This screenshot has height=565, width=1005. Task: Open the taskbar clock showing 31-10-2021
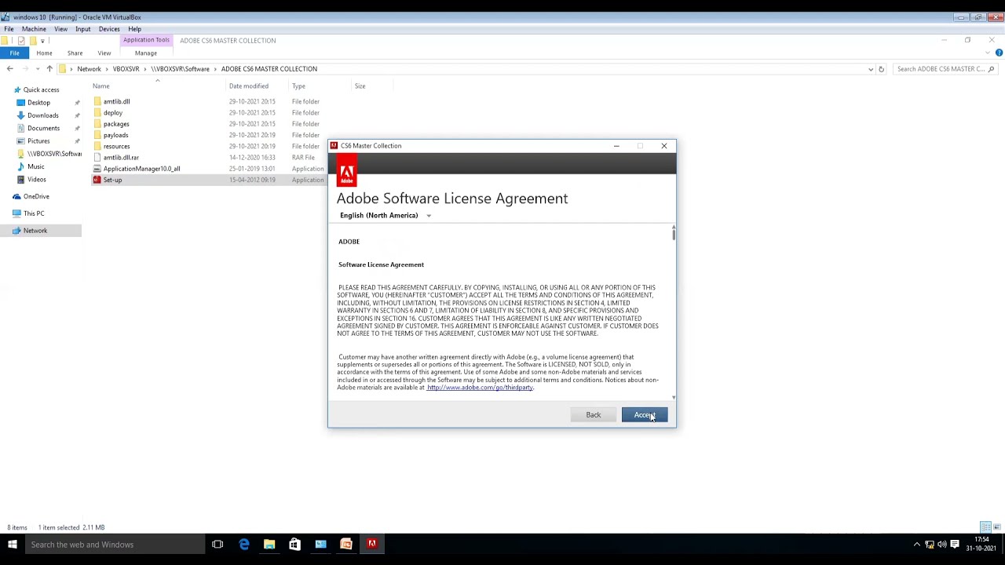[x=981, y=544]
